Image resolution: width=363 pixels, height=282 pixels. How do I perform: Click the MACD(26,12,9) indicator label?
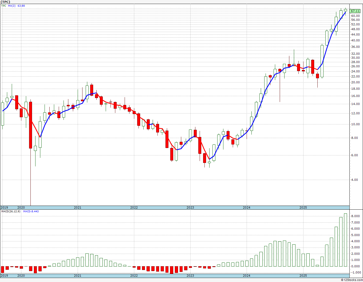[10, 211]
